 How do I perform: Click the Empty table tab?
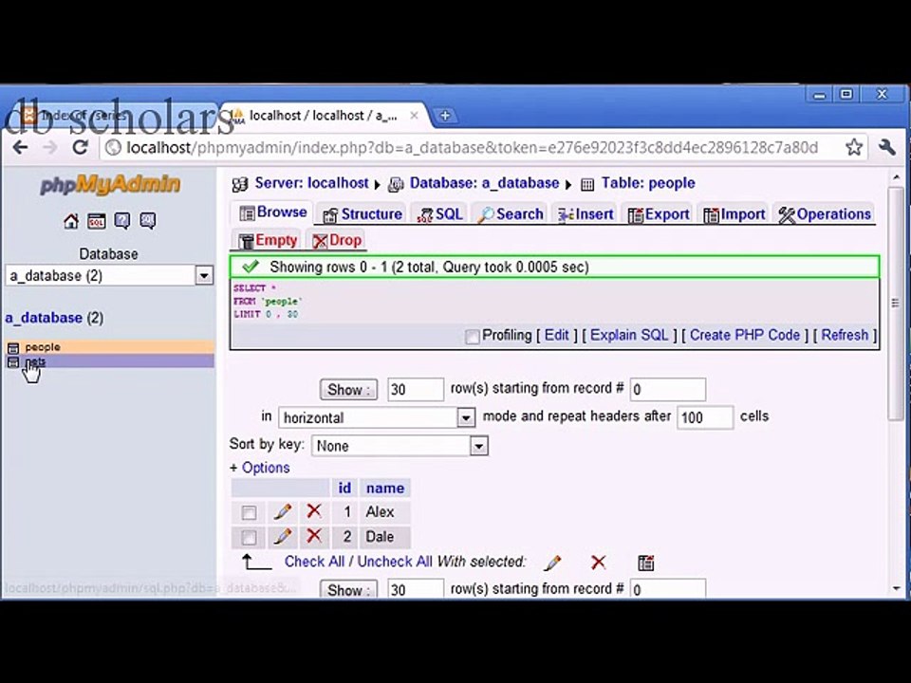tap(268, 240)
